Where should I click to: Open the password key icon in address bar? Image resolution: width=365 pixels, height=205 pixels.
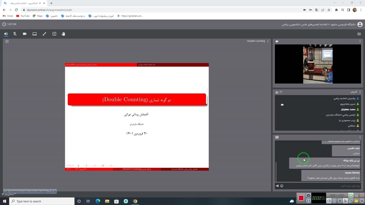pos(311,10)
